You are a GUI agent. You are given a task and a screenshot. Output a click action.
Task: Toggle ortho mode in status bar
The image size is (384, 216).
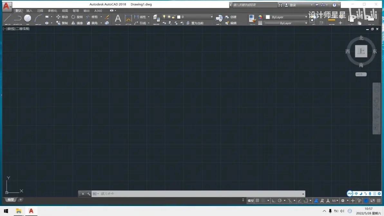pyautogui.click(x=274, y=201)
